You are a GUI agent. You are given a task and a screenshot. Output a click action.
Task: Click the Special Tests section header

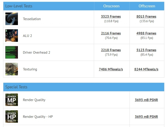click(x=16, y=87)
